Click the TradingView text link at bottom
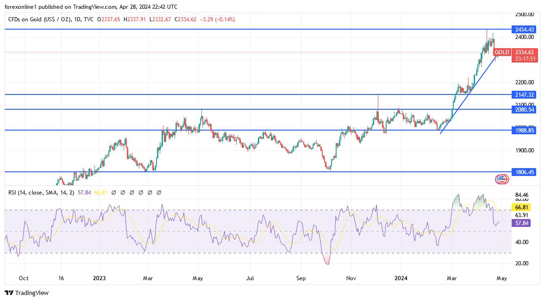 point(31,293)
